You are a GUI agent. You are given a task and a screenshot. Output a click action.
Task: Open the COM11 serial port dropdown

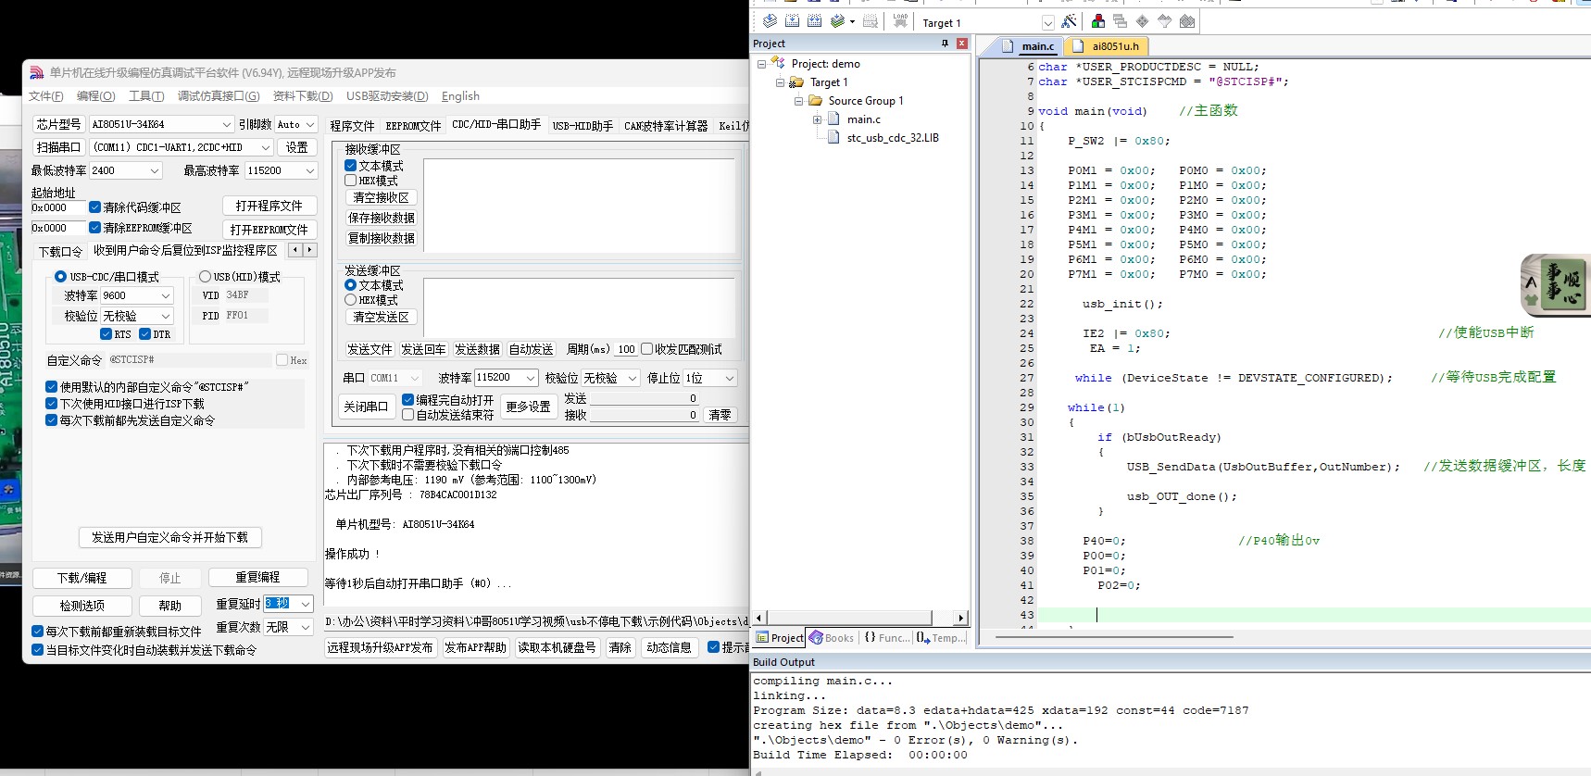[x=265, y=147]
